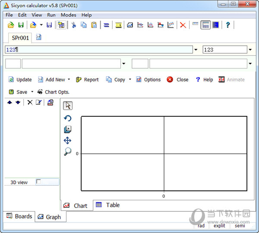Click the export series list icon

(51, 103)
